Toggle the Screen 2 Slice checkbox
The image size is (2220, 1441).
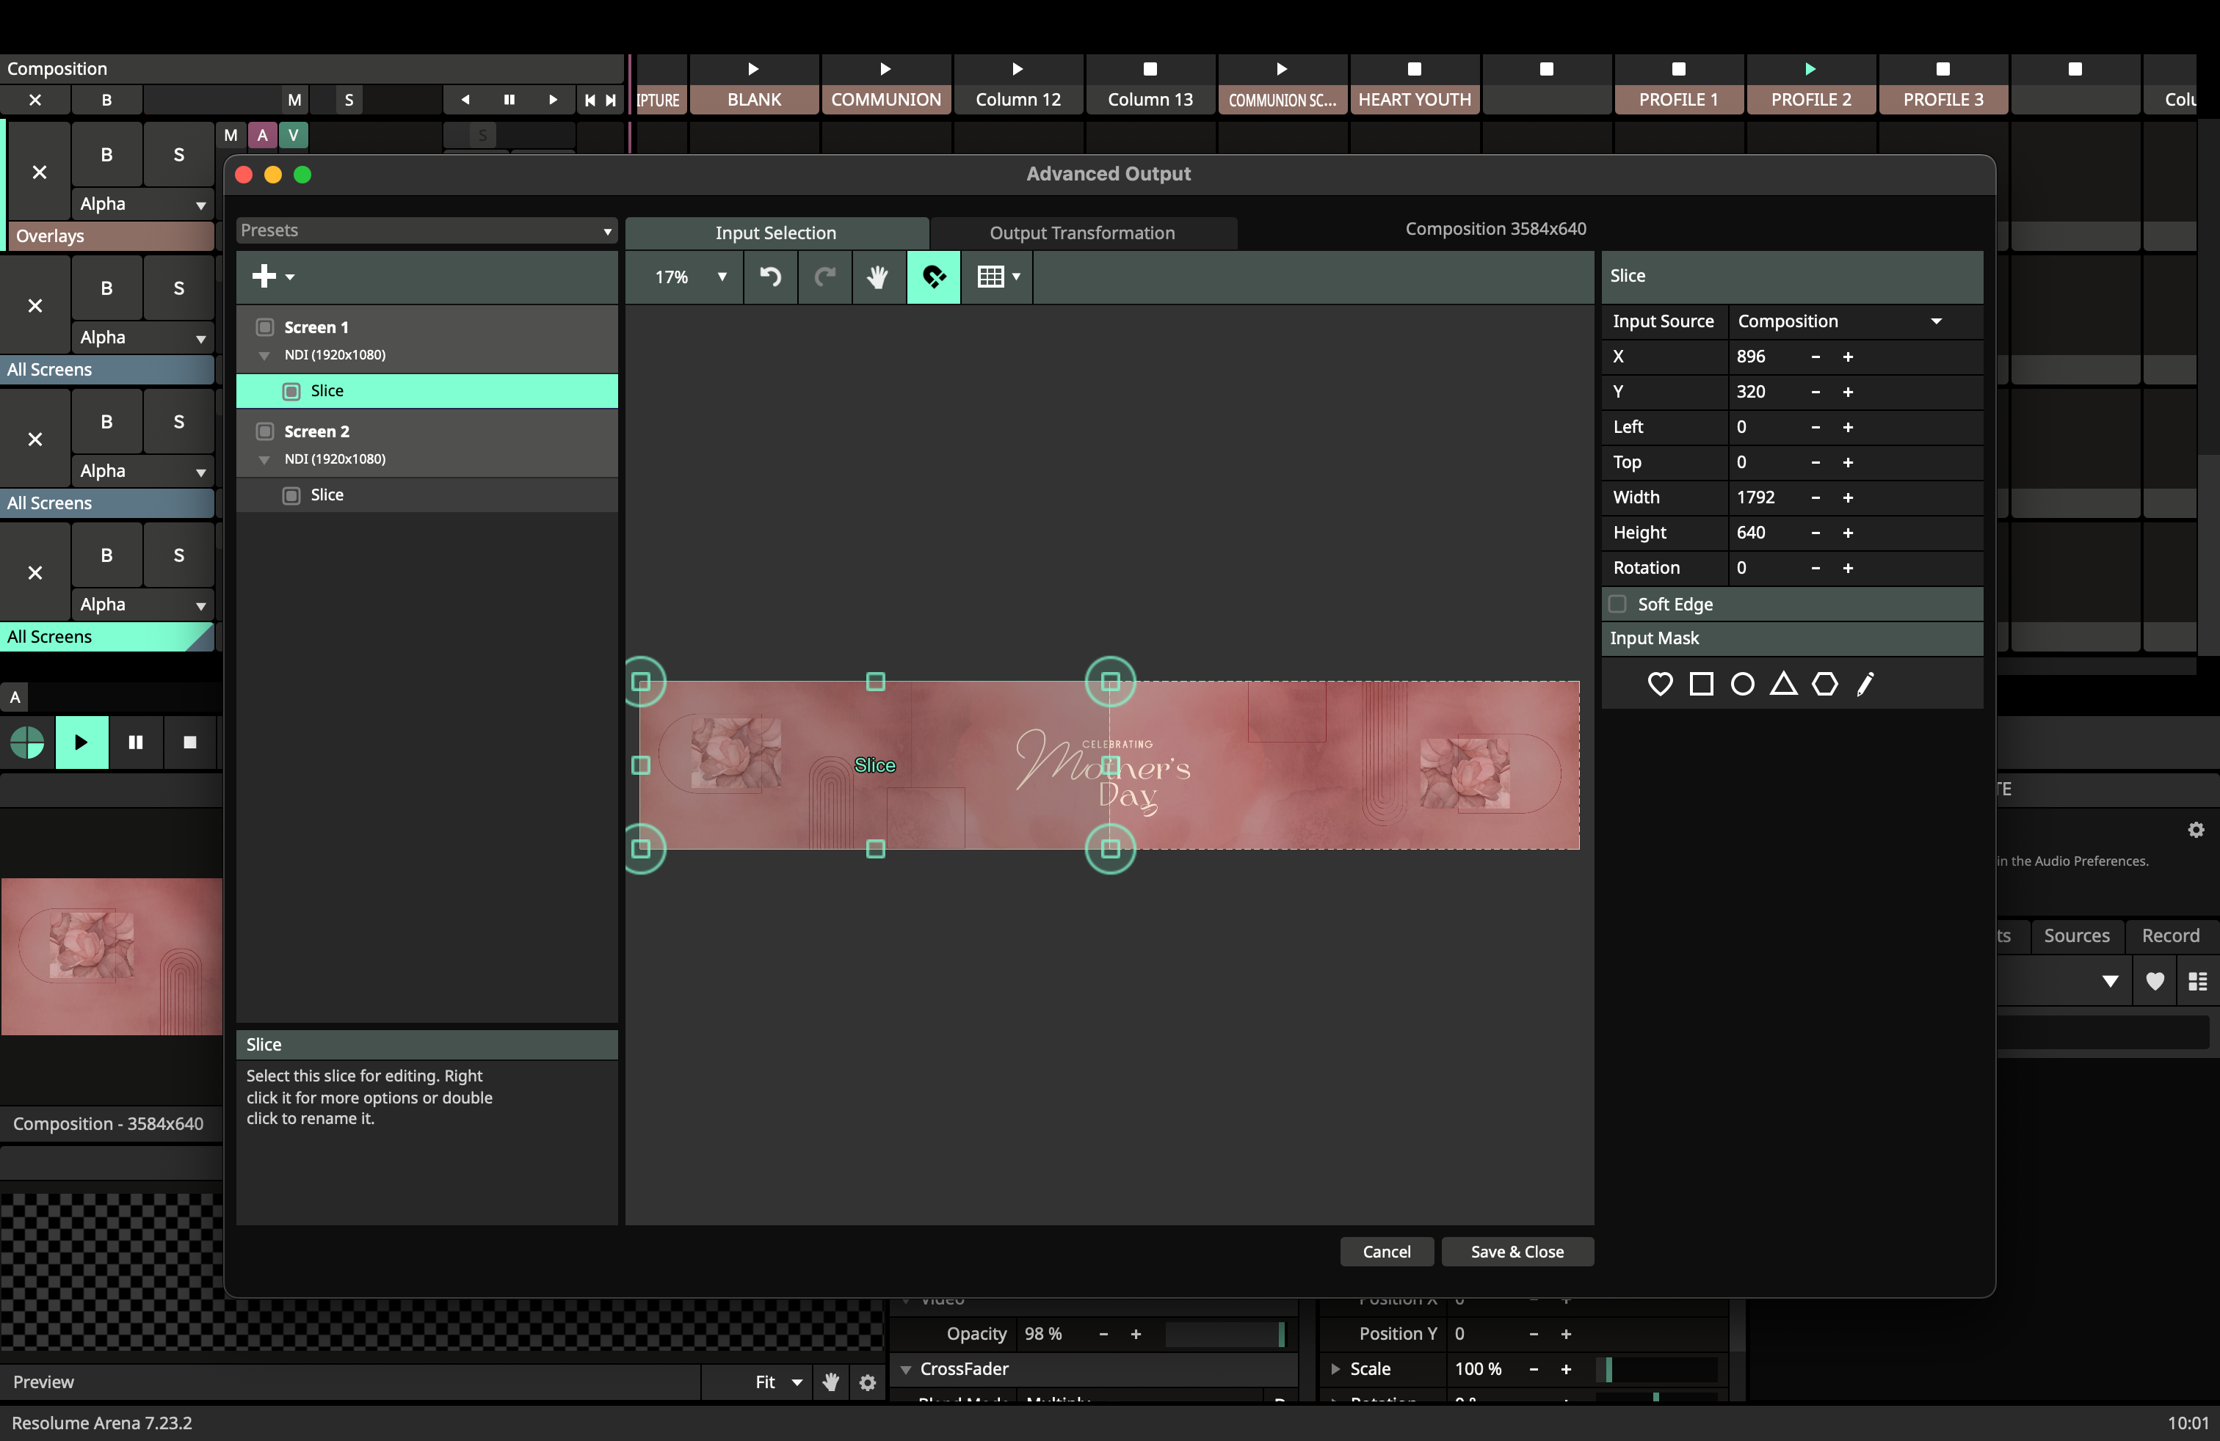[x=291, y=495]
